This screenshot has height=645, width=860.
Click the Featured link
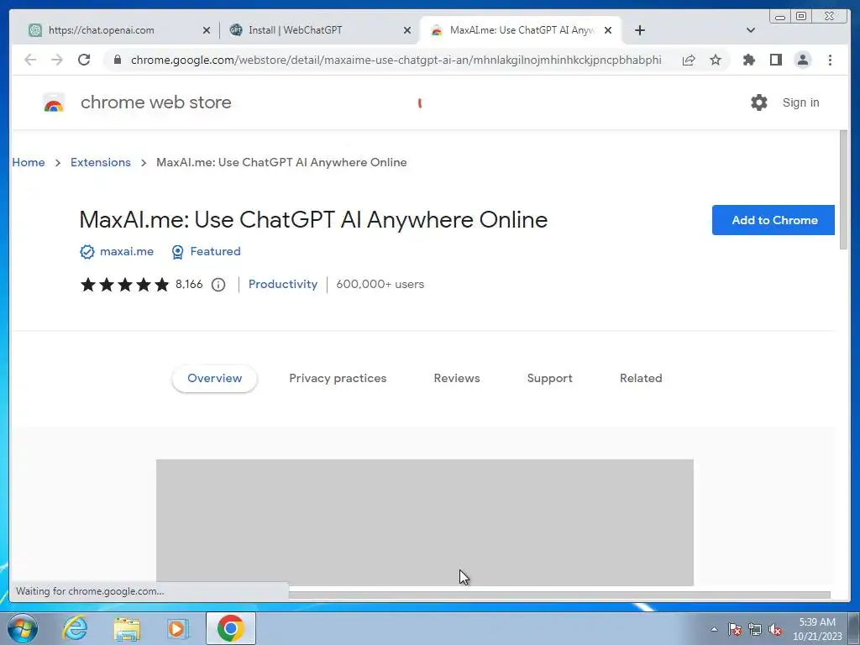pyautogui.click(x=216, y=252)
